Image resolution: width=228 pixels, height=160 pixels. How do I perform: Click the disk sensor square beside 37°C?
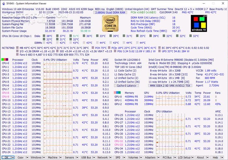click(x=57, y=36)
